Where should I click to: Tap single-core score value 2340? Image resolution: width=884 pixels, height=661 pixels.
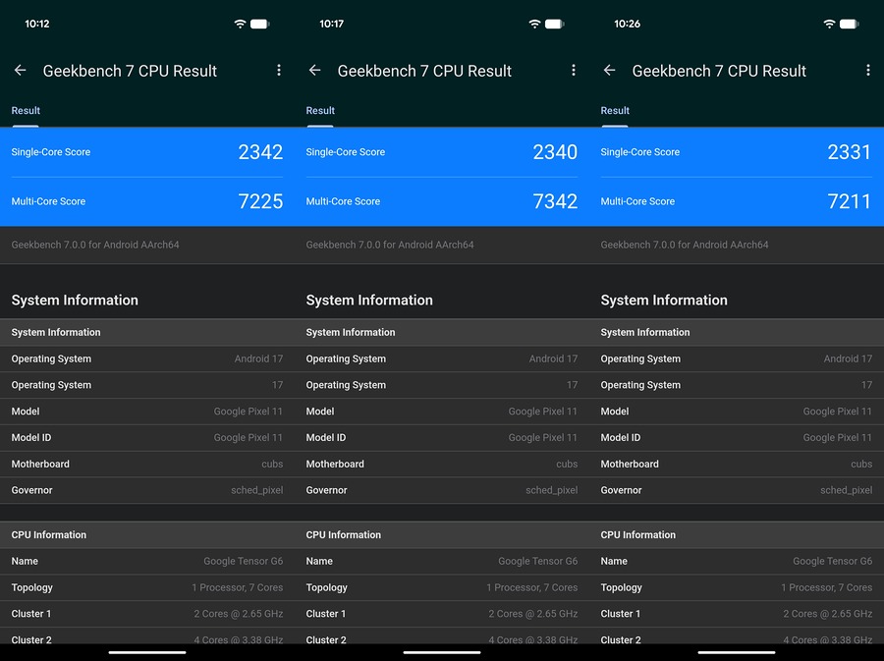(x=555, y=152)
